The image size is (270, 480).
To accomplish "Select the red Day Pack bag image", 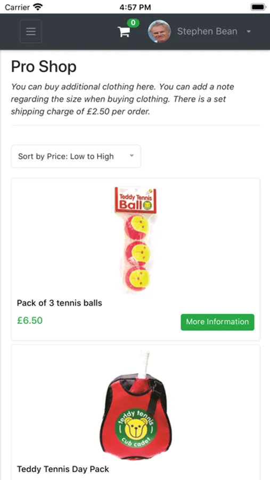I will coord(135,406).
